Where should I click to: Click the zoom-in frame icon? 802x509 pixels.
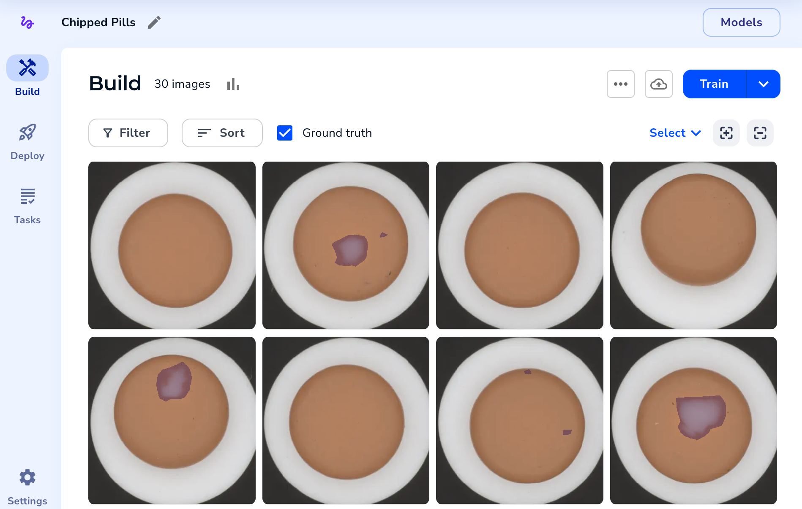[726, 133]
